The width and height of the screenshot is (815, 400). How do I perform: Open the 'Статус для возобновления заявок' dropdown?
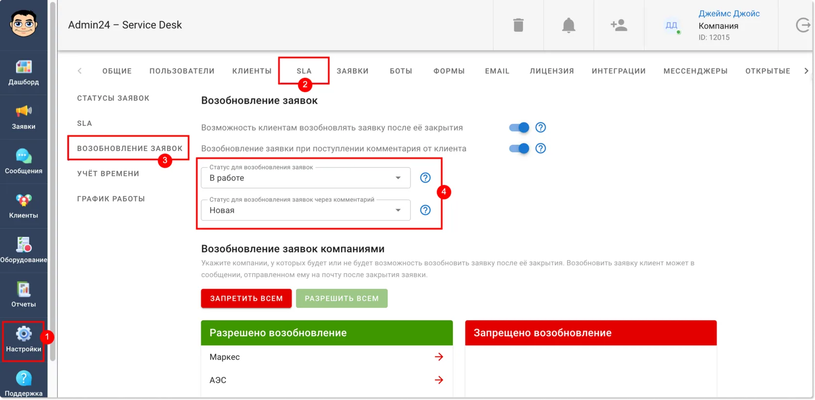[306, 178]
